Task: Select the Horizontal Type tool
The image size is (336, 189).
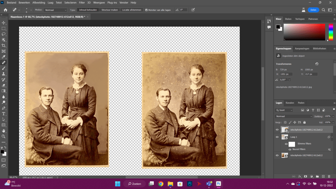Action: pyautogui.click(x=4, y=114)
